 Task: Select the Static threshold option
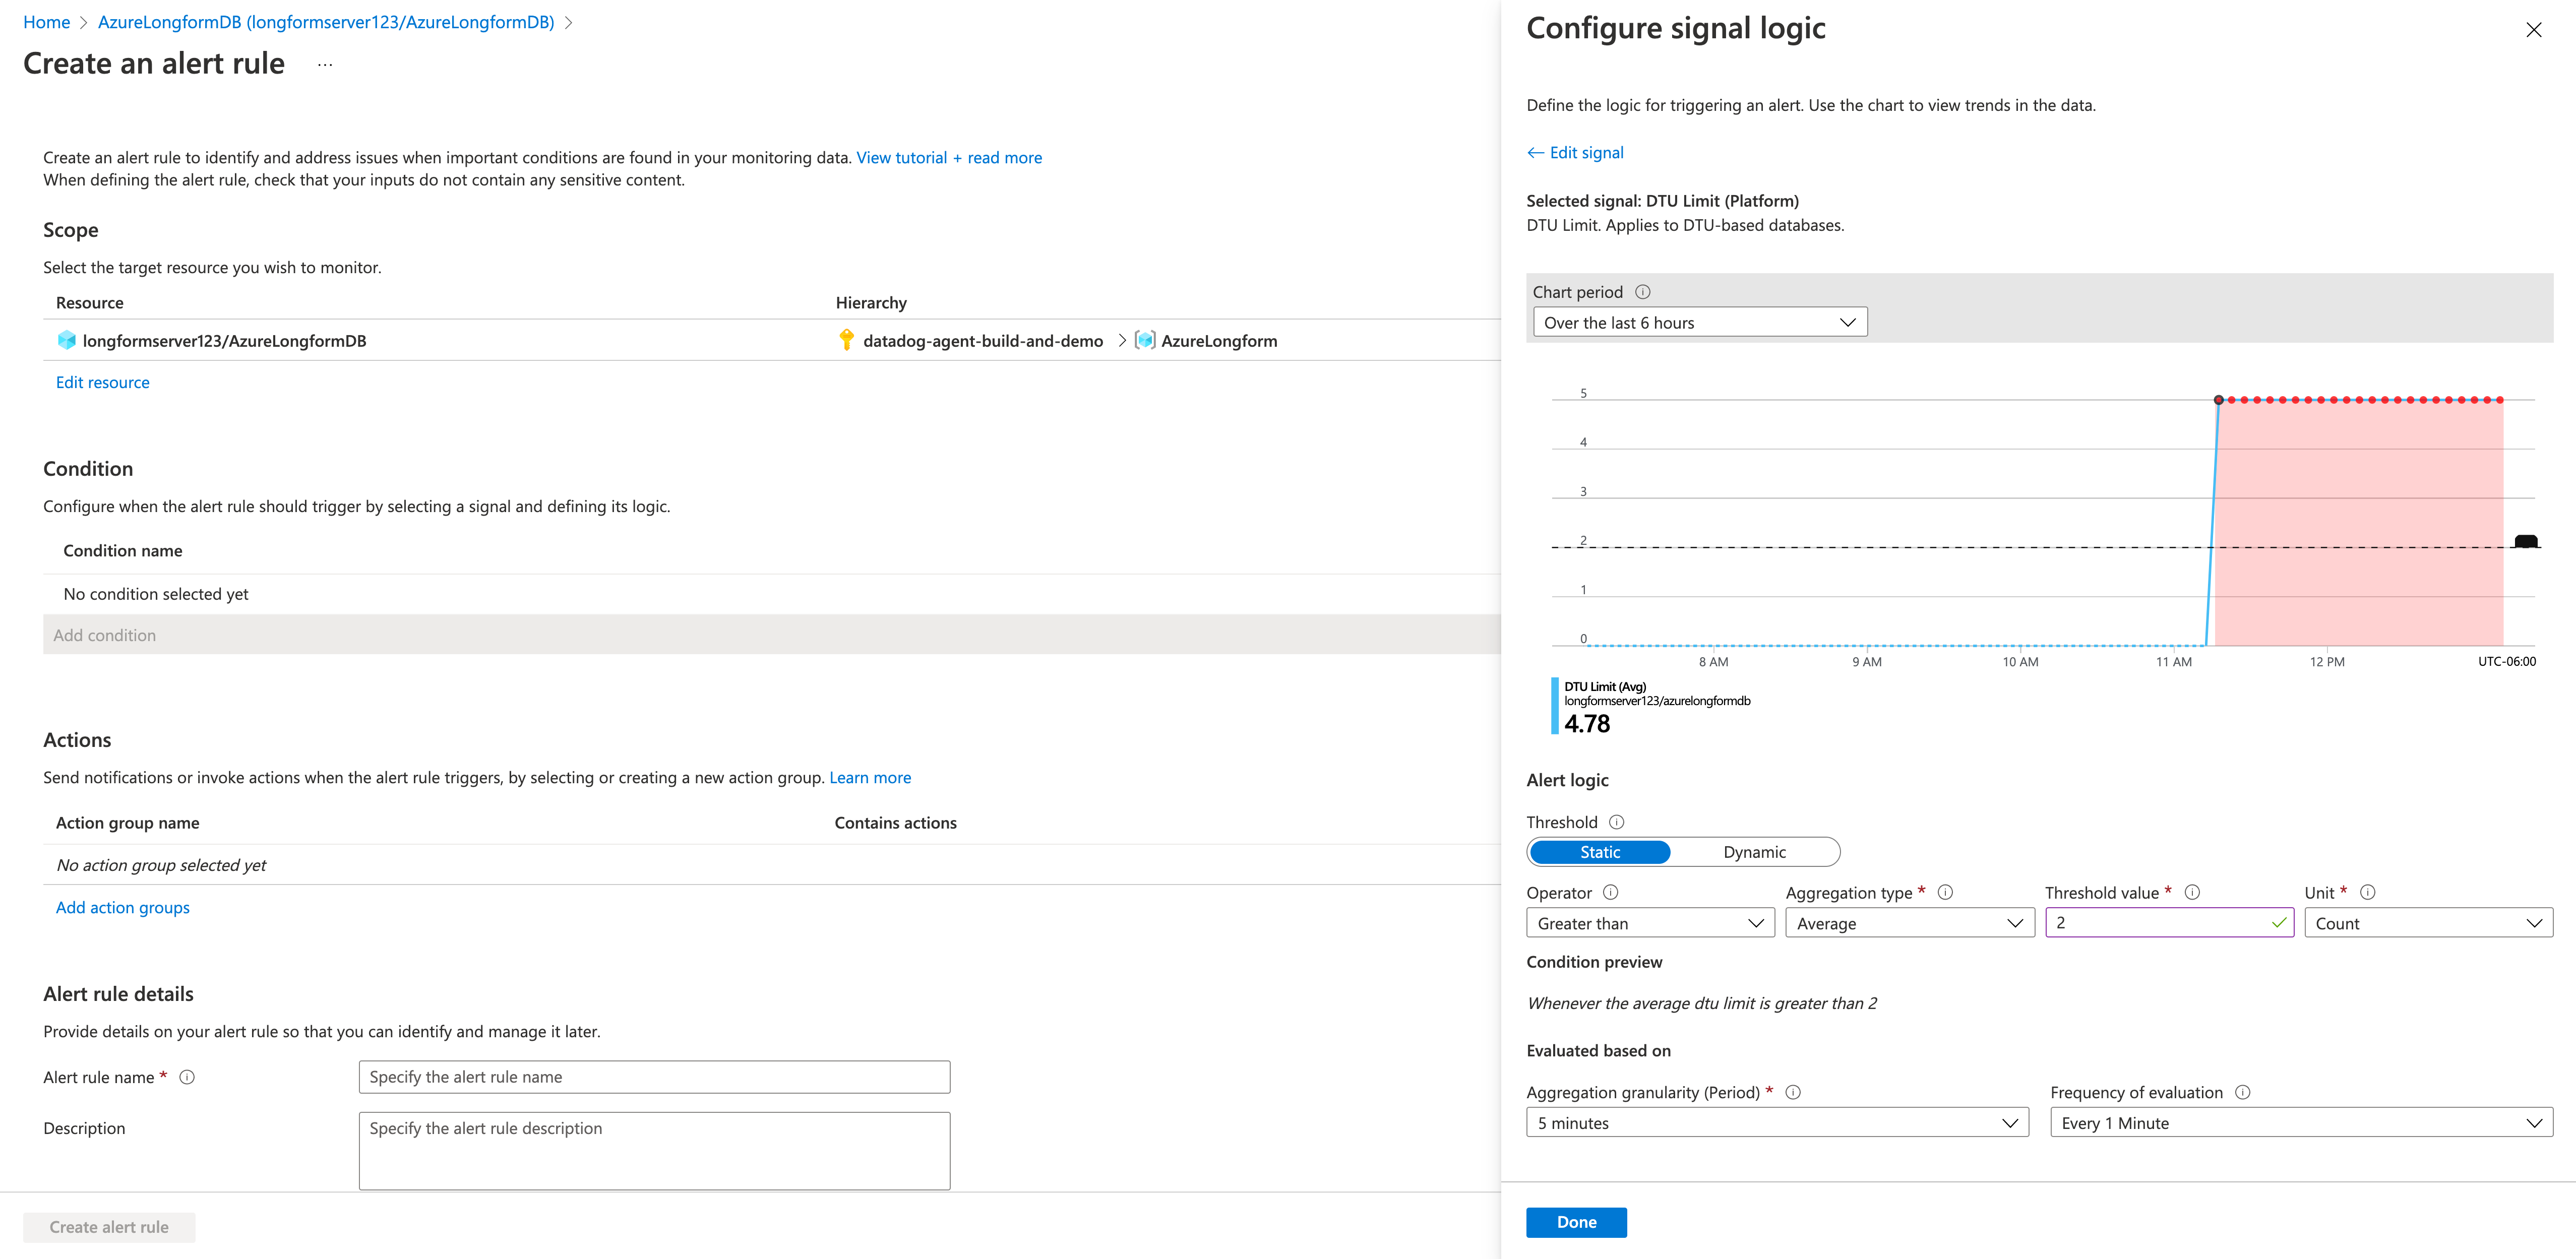(1600, 851)
